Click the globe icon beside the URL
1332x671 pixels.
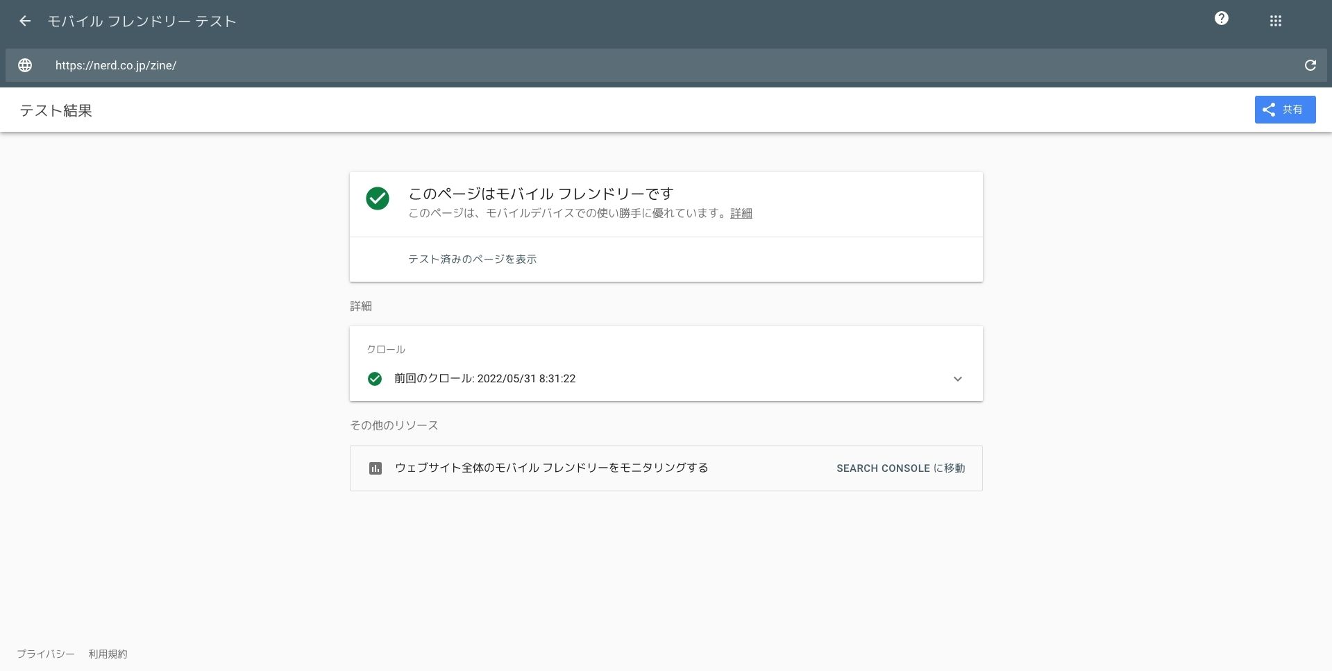tap(25, 65)
